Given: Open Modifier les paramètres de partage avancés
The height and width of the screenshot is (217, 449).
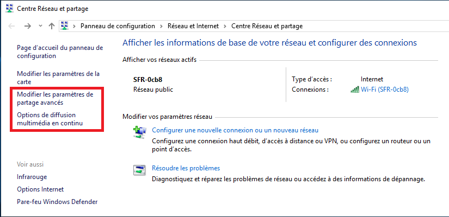Looking at the screenshot, I should tap(55, 98).
